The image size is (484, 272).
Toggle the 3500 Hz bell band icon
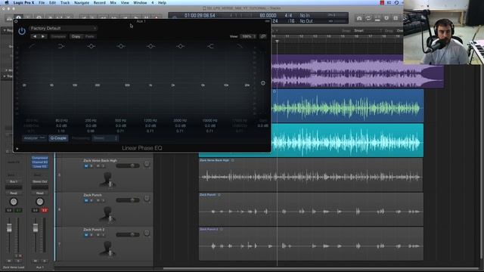(181, 46)
